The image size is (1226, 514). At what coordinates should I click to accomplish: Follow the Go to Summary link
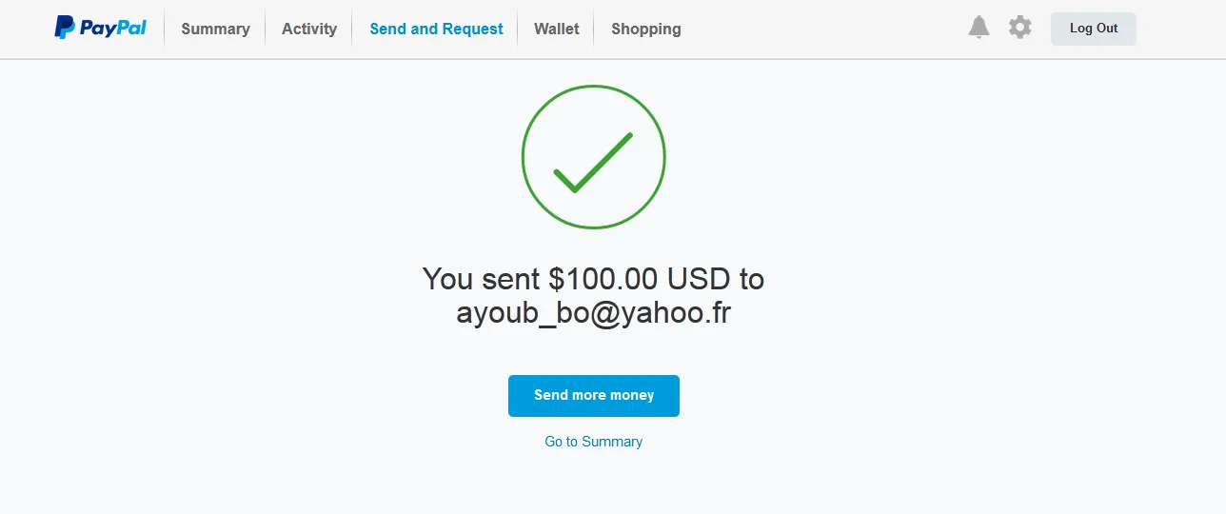click(x=593, y=442)
